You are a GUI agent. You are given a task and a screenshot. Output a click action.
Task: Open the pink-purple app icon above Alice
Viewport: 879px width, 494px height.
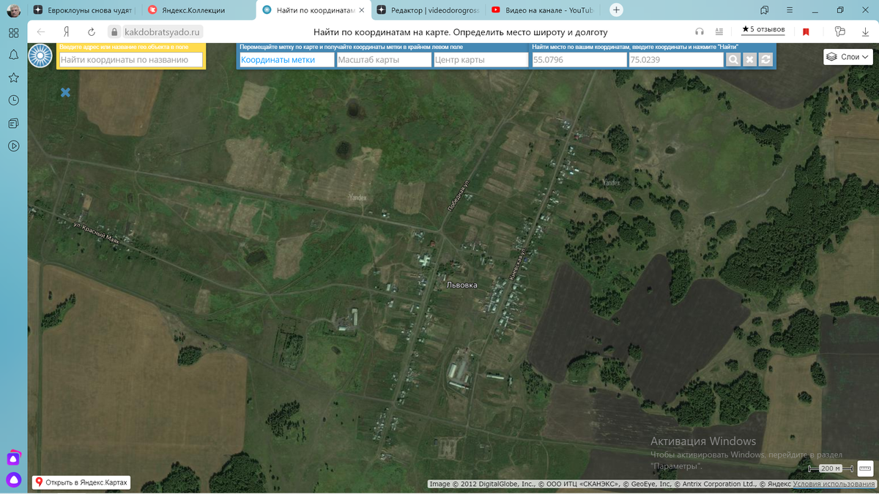pos(13,458)
